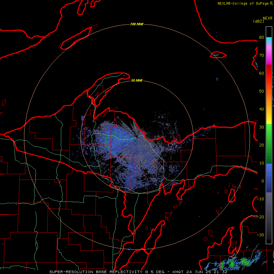Pick the cyan segment of the color bar

[x=269, y=40]
